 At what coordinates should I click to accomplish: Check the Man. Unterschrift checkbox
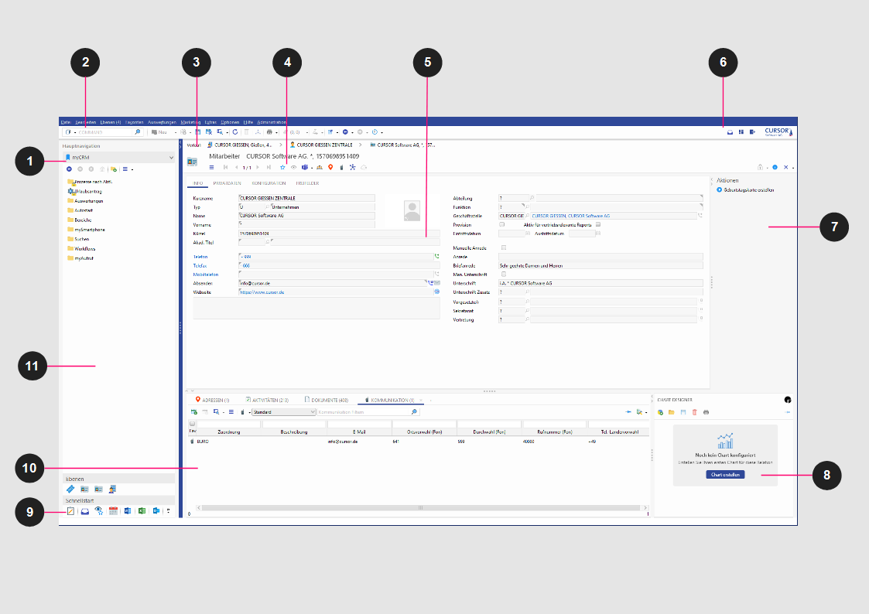505,274
